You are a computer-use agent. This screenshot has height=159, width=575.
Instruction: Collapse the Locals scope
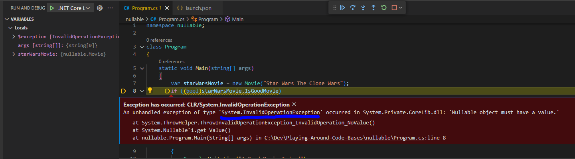pyautogui.click(x=11, y=28)
